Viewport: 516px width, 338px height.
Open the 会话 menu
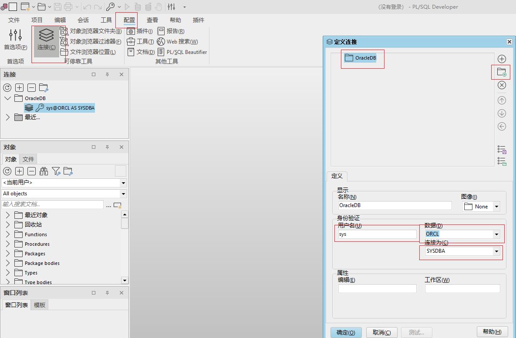(83, 20)
